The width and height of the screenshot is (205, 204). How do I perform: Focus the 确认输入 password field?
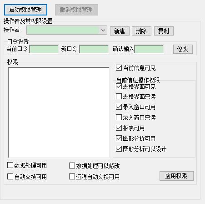click(149, 49)
